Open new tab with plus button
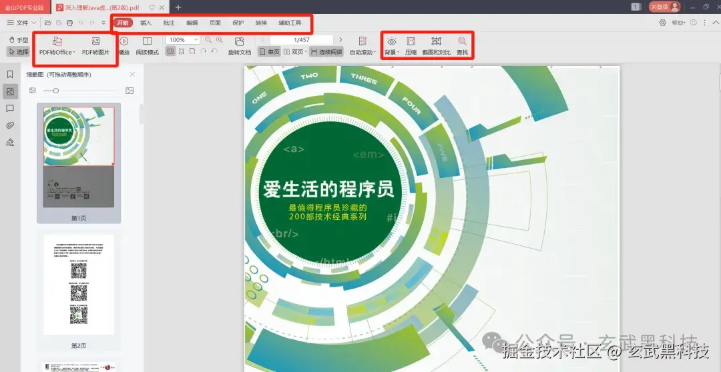Screen dimensions: 721x372 tap(178, 7)
